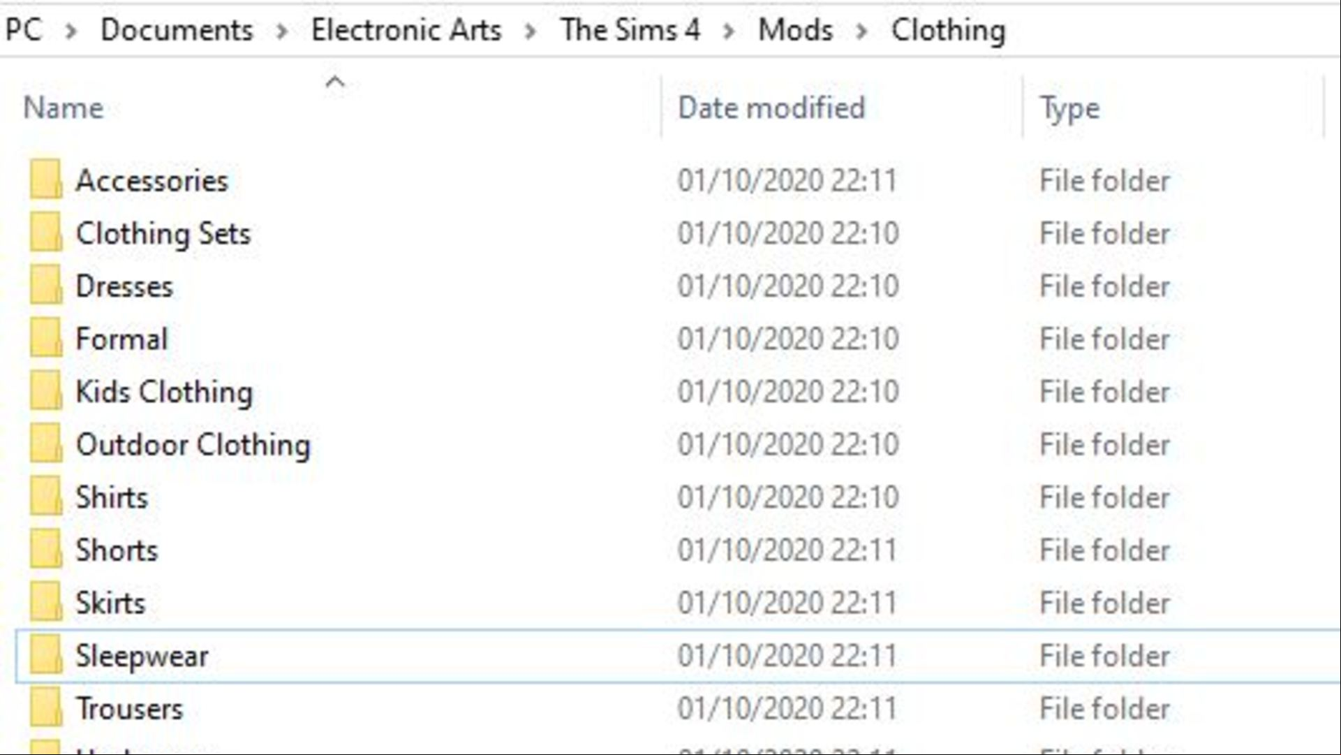This screenshot has height=755, width=1341.
Task: Select the Shirts folder icon
Action: pos(46,496)
